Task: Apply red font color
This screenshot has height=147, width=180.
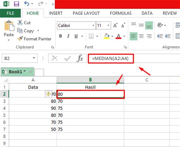Action: (x=118, y=36)
